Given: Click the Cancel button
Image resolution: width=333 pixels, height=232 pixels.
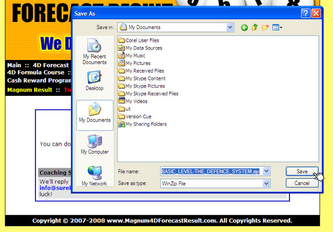Looking at the screenshot, I should (302, 183).
